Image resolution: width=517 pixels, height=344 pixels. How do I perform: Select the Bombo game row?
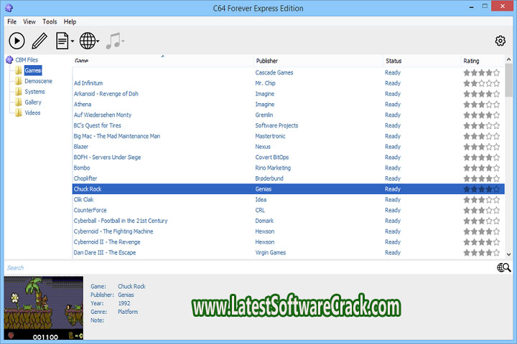289,168
